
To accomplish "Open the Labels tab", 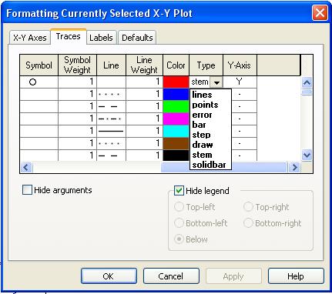I will [x=101, y=38].
